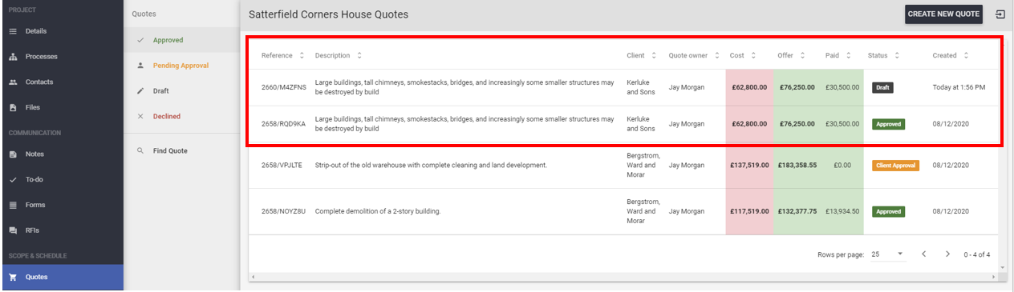The image size is (1014, 292).
Task: Click the exit icon beside Create New Quote
Action: pos(1000,14)
